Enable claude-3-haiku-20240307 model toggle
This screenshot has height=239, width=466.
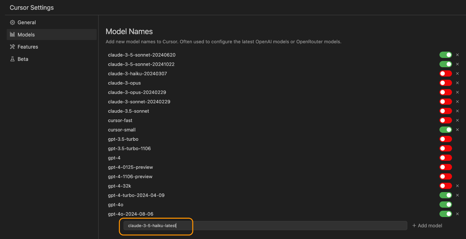point(446,74)
